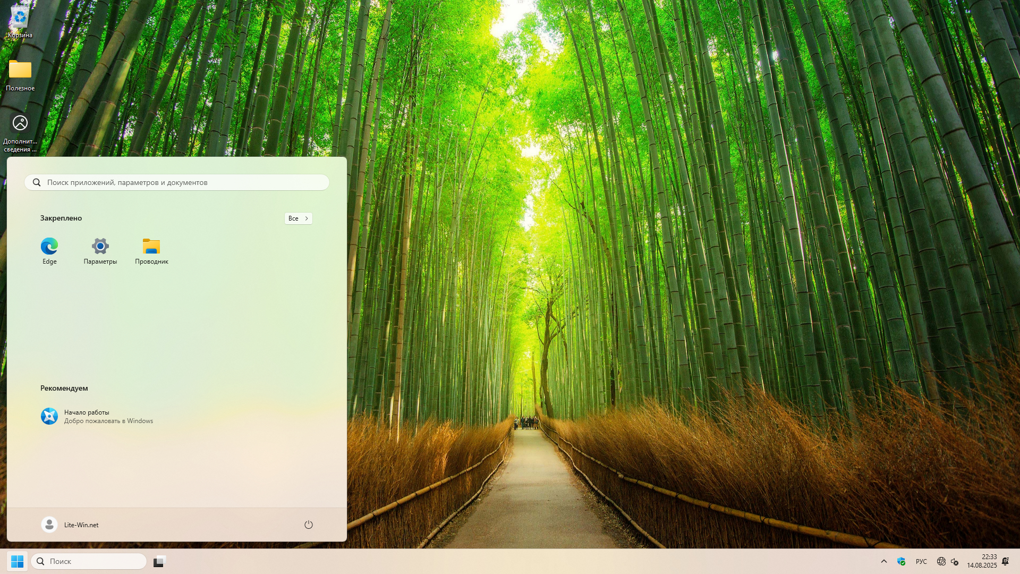Expand the Все all apps list
The image size is (1020, 574).
pyautogui.click(x=298, y=218)
